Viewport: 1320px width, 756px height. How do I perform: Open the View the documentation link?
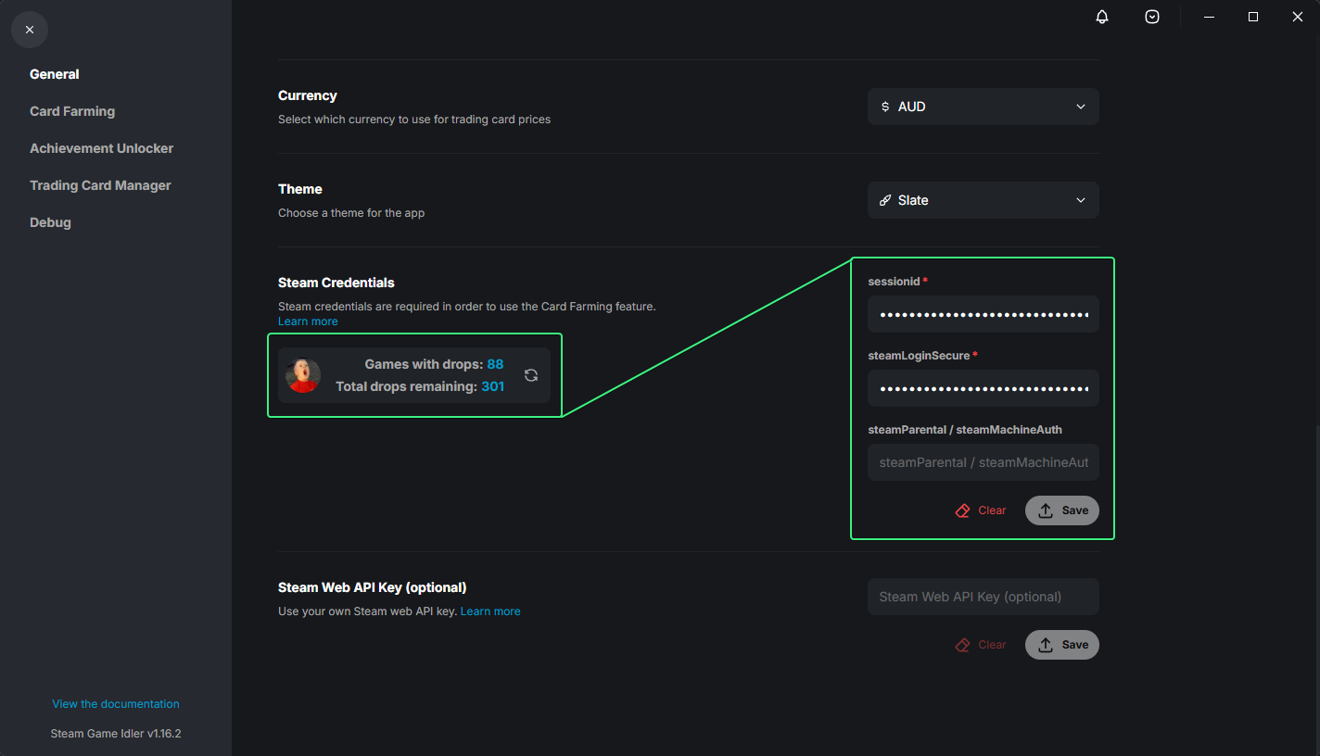tap(116, 704)
